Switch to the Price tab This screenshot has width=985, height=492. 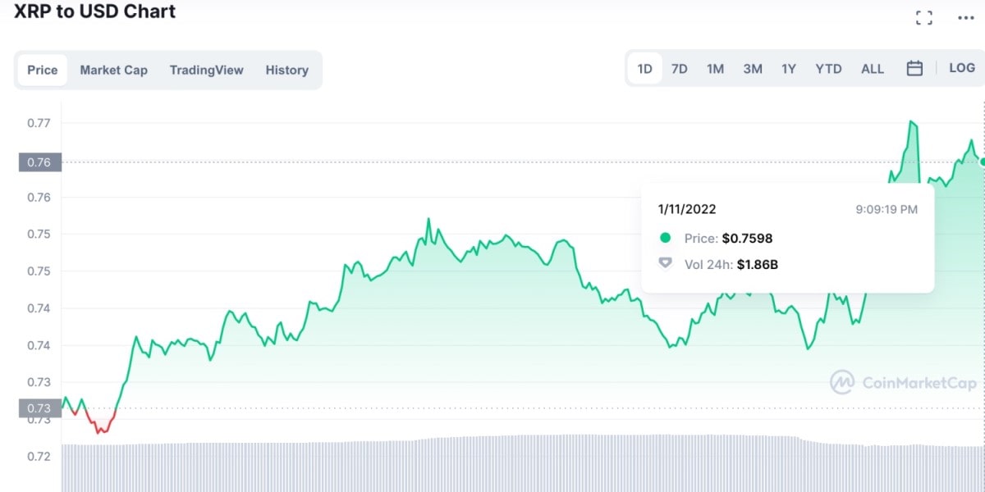click(43, 70)
